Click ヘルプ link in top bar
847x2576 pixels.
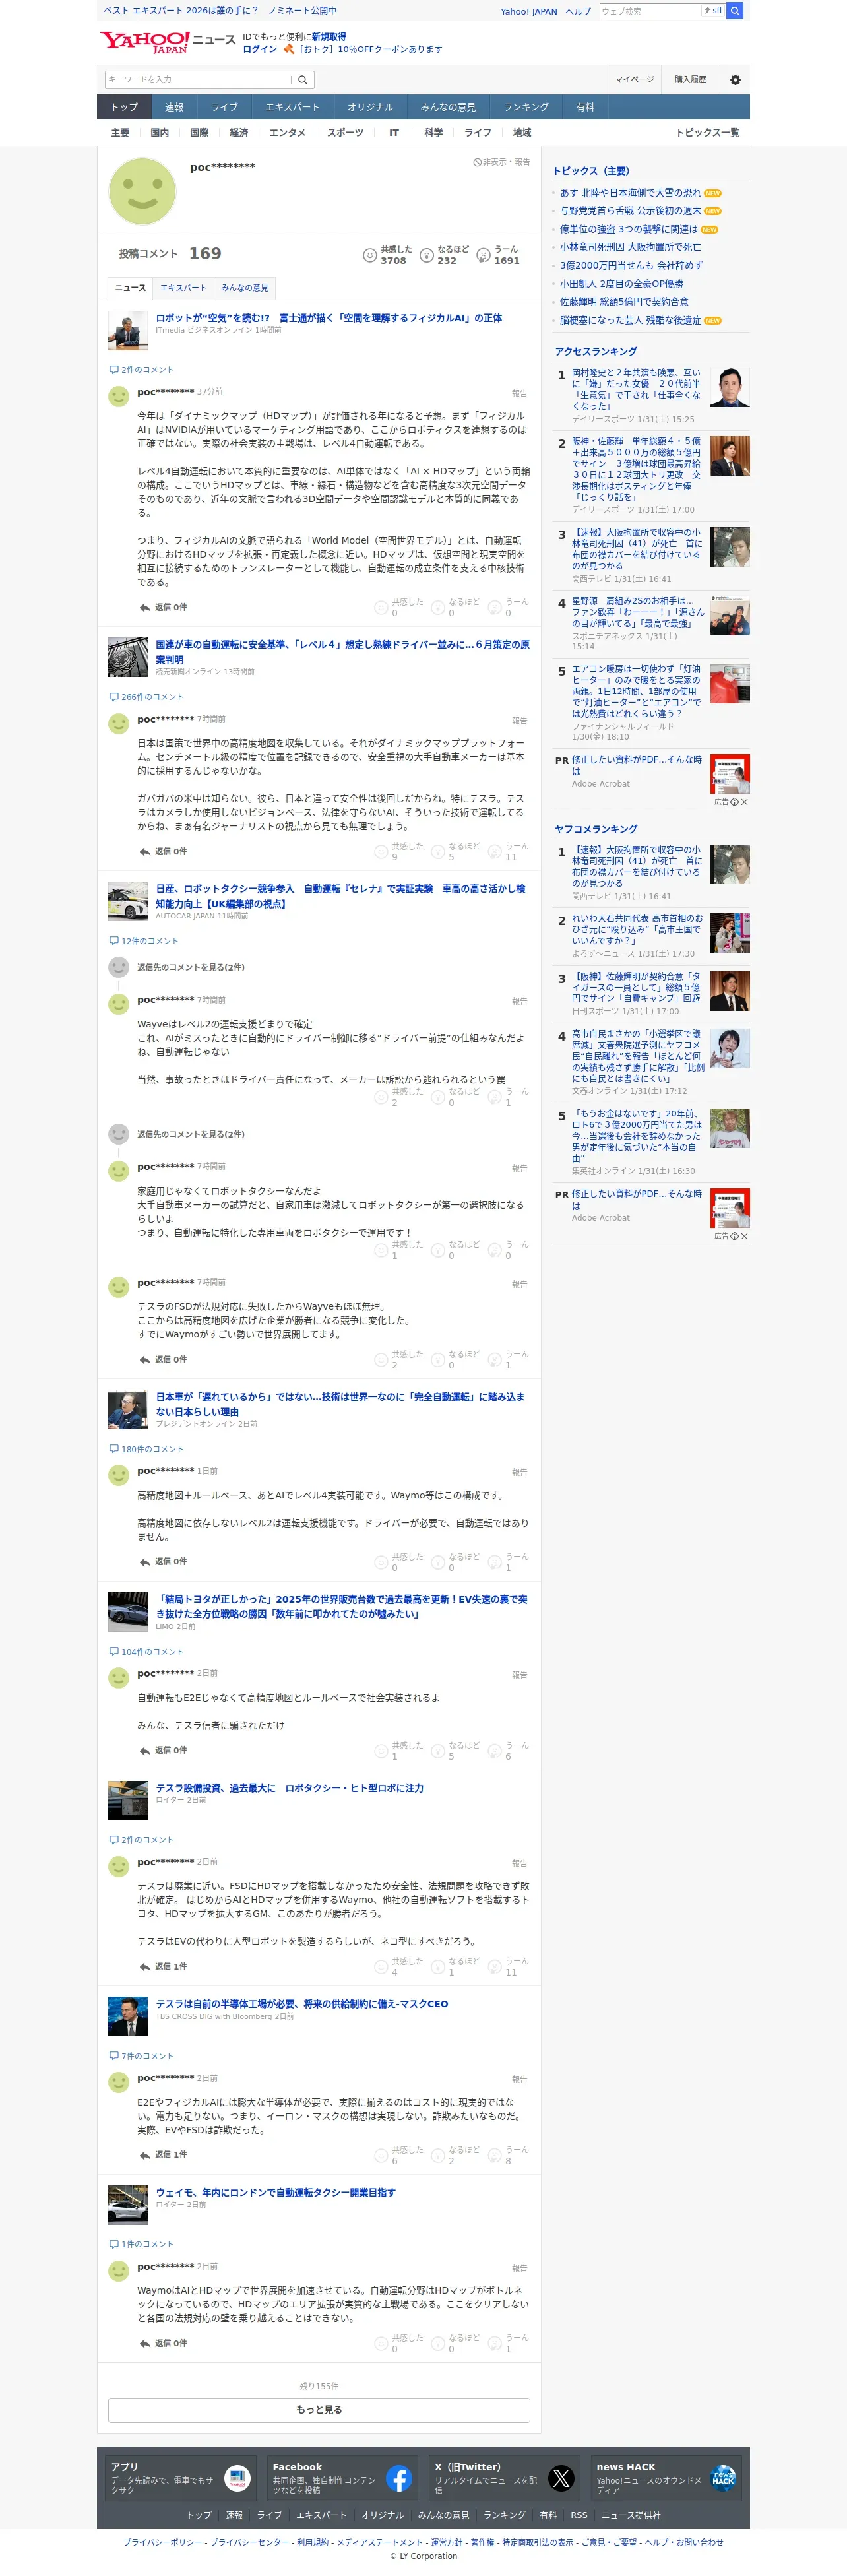pos(578,11)
